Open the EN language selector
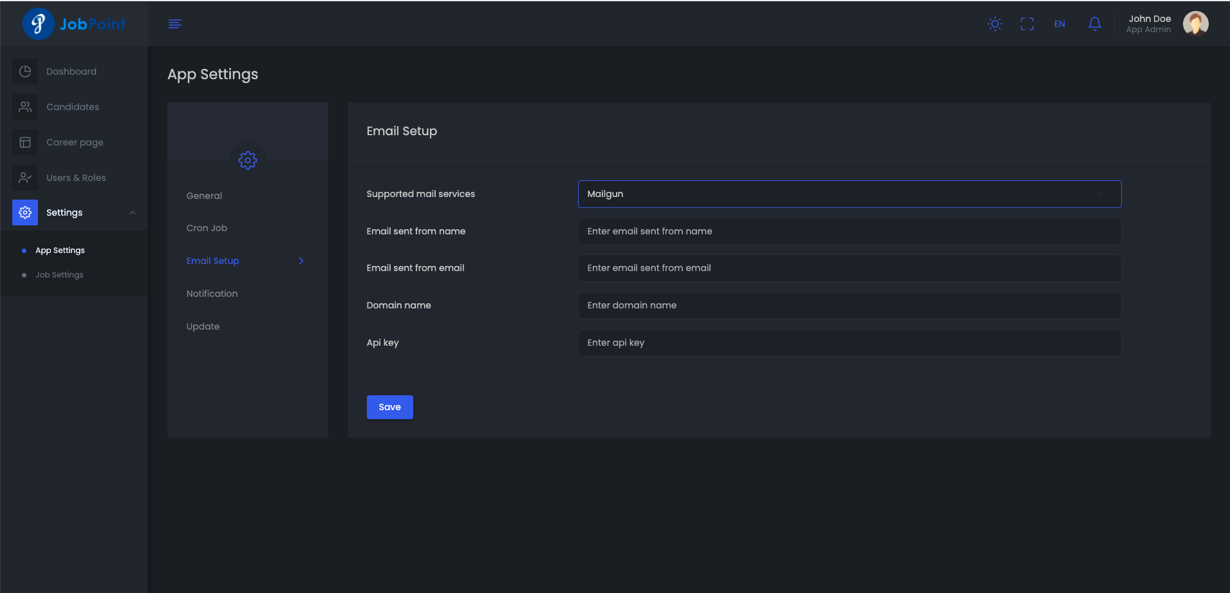This screenshot has height=593, width=1230. [x=1059, y=24]
